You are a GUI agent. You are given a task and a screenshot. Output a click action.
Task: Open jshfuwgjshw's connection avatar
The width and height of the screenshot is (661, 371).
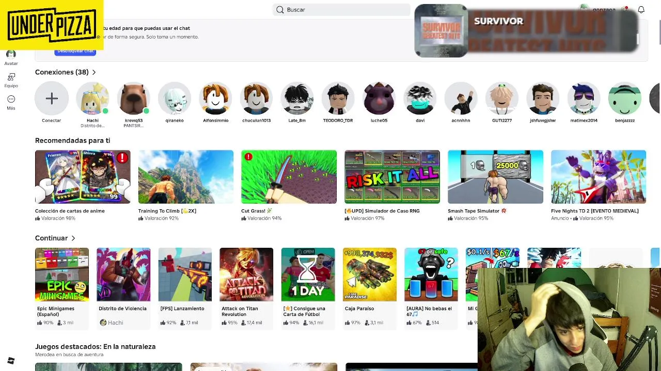(x=543, y=98)
